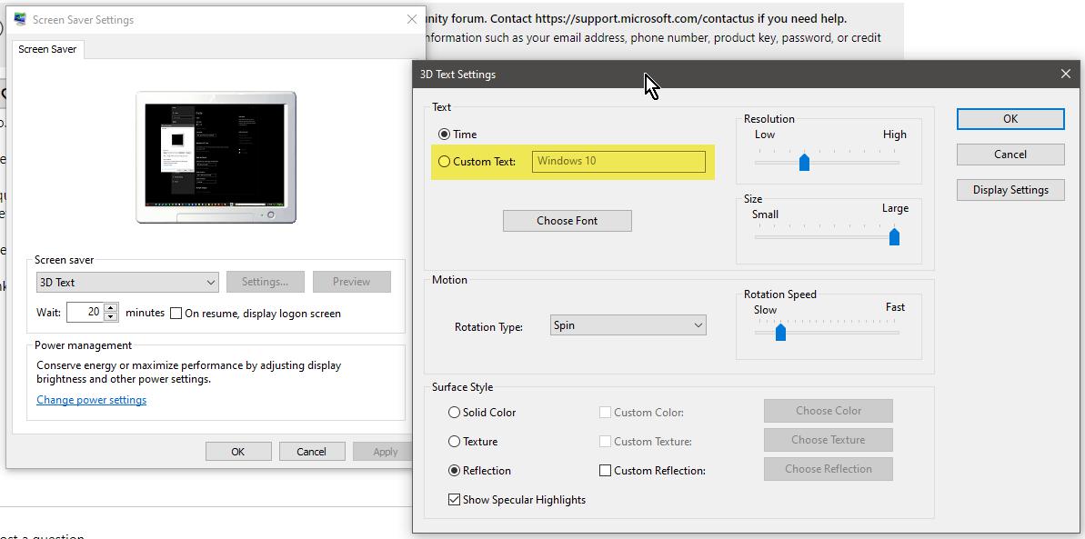Image resolution: width=1085 pixels, height=539 pixels.
Task: Click the Rotation Speed slider thumb
Action: [x=780, y=332]
